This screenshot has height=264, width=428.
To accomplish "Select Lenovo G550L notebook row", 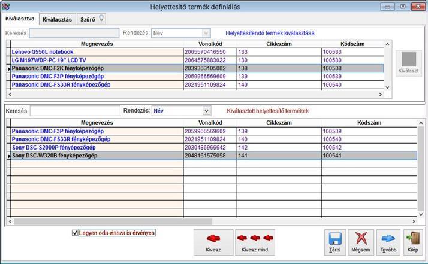I will (x=195, y=52).
